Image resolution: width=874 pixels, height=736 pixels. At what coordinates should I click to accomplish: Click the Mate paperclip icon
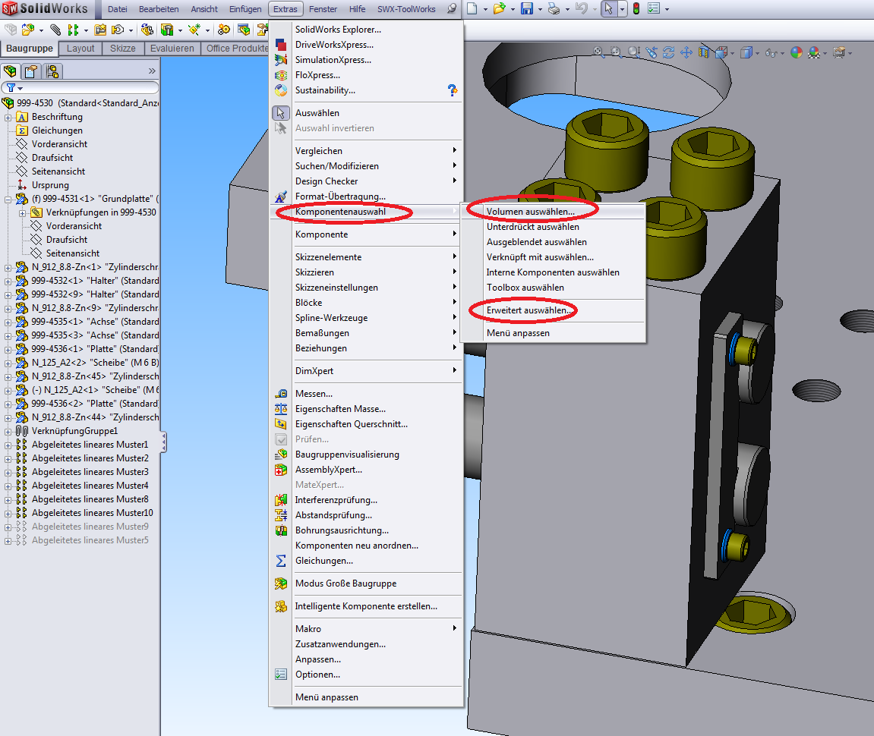[55, 30]
